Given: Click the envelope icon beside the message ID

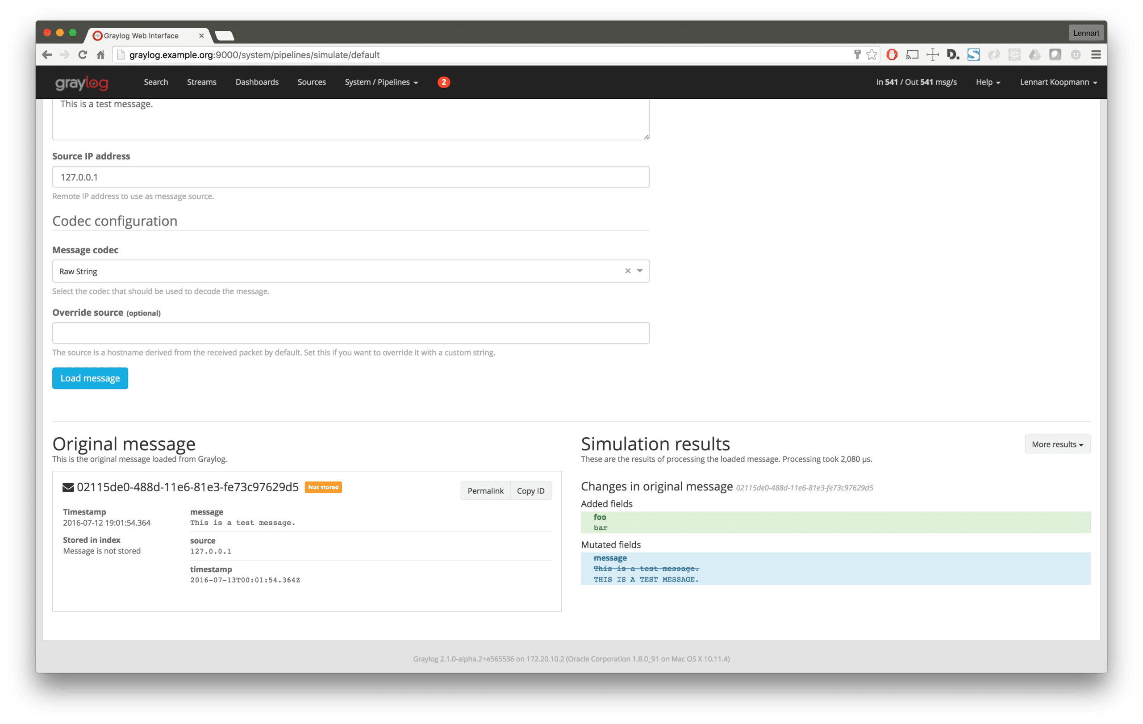Looking at the screenshot, I should [x=68, y=488].
